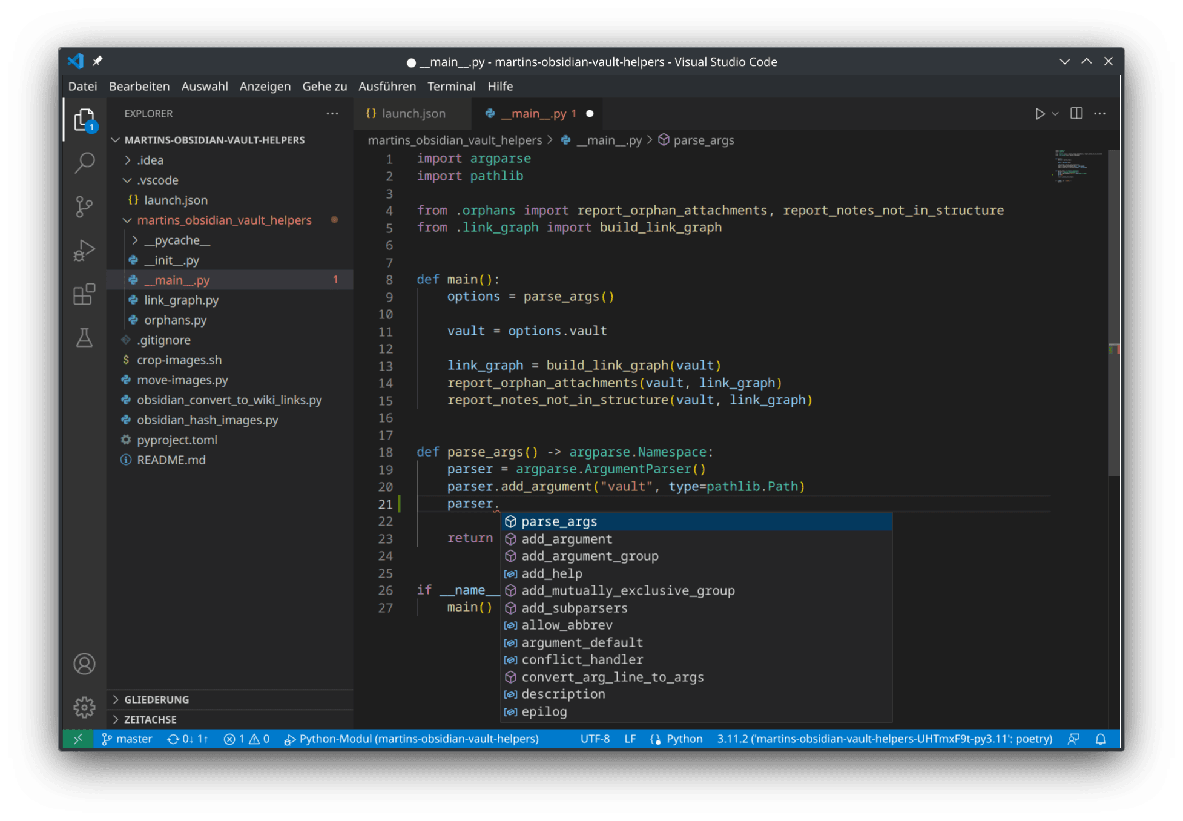Click the Run Python File play button
1183x821 pixels.
click(x=1040, y=114)
